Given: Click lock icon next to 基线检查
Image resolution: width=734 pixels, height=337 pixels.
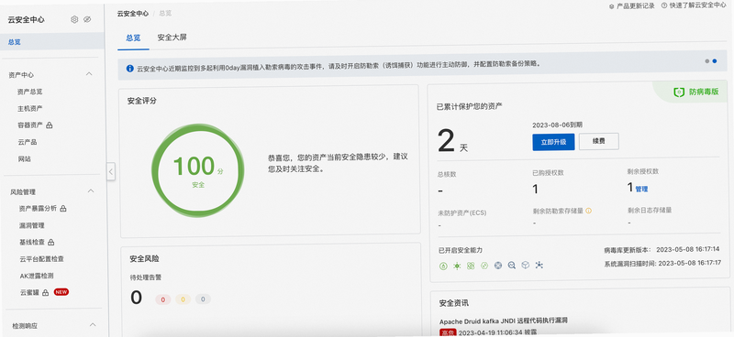Looking at the screenshot, I should point(51,242).
